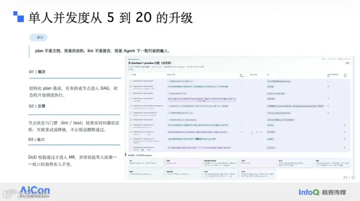The width and height of the screenshot is (360, 201).
Task: Select the '02 | 反馈' heading
Action: pos(37,106)
